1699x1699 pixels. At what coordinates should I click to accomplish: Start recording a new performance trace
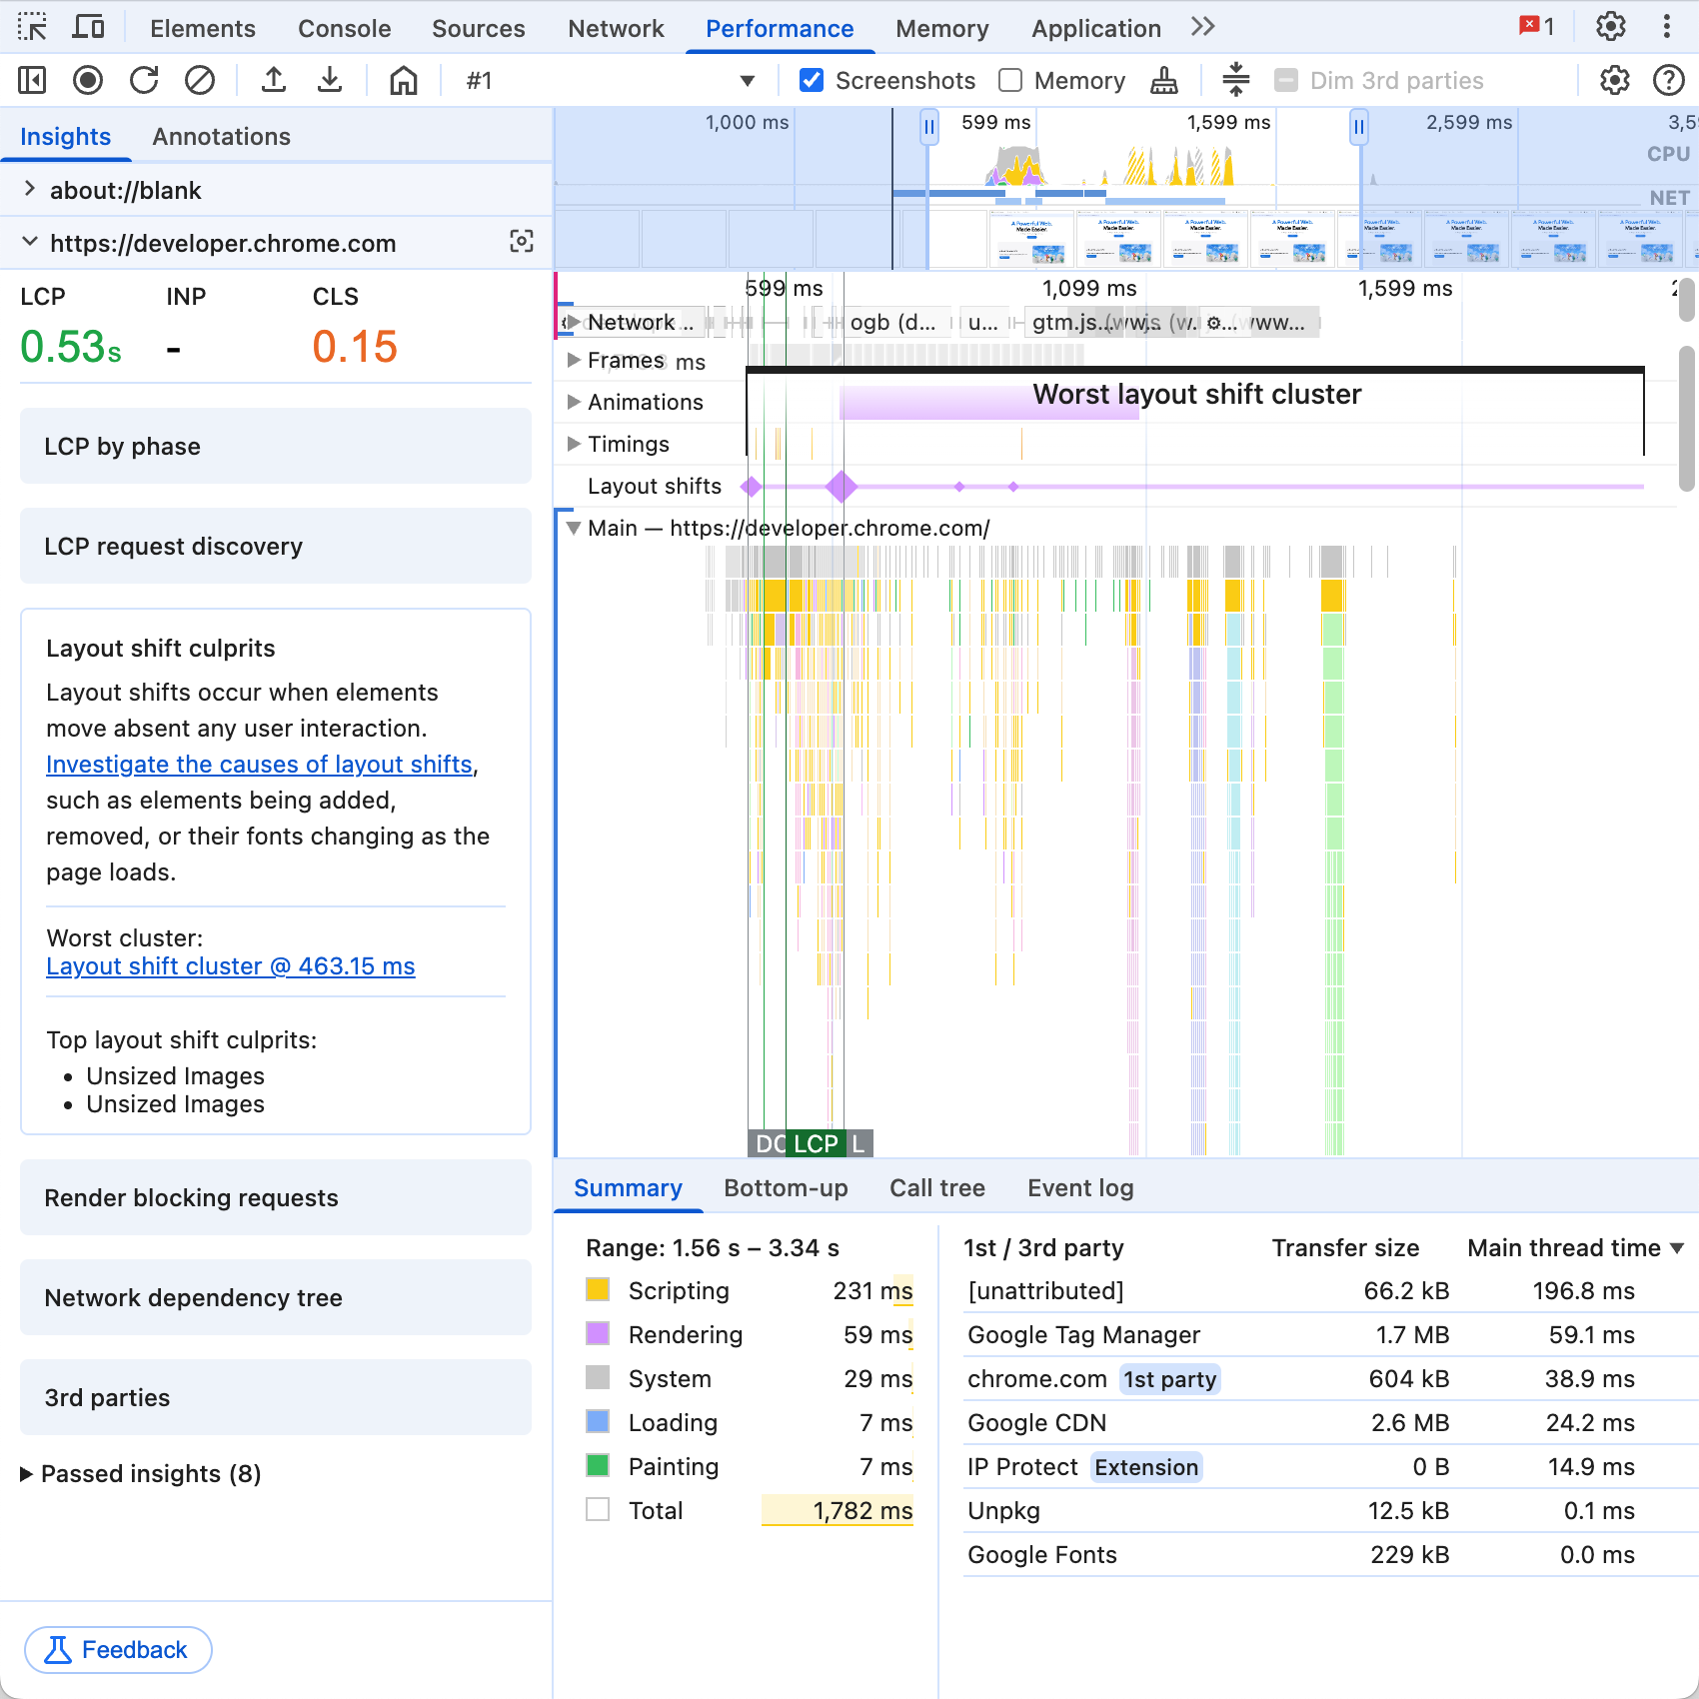[87, 80]
